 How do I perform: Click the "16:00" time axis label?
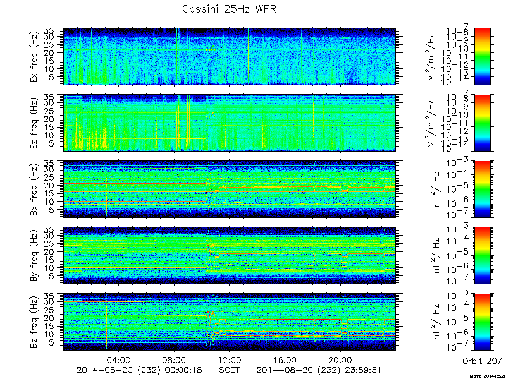tap(285, 360)
